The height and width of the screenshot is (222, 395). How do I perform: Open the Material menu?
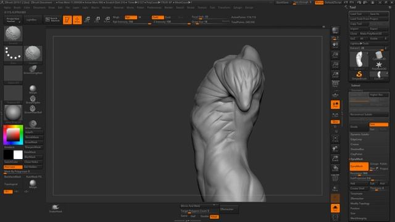pyautogui.click(x=118, y=8)
